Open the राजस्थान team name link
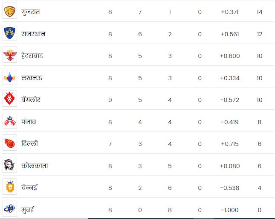Viewport: 275px width, 219px height. click(x=33, y=34)
